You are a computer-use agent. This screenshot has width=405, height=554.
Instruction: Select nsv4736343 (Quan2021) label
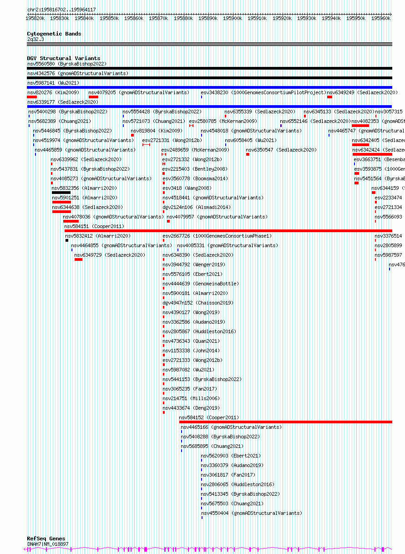[x=192, y=341]
